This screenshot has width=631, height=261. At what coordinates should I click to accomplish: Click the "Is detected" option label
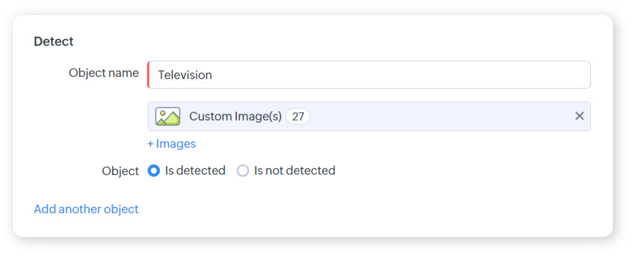click(195, 171)
